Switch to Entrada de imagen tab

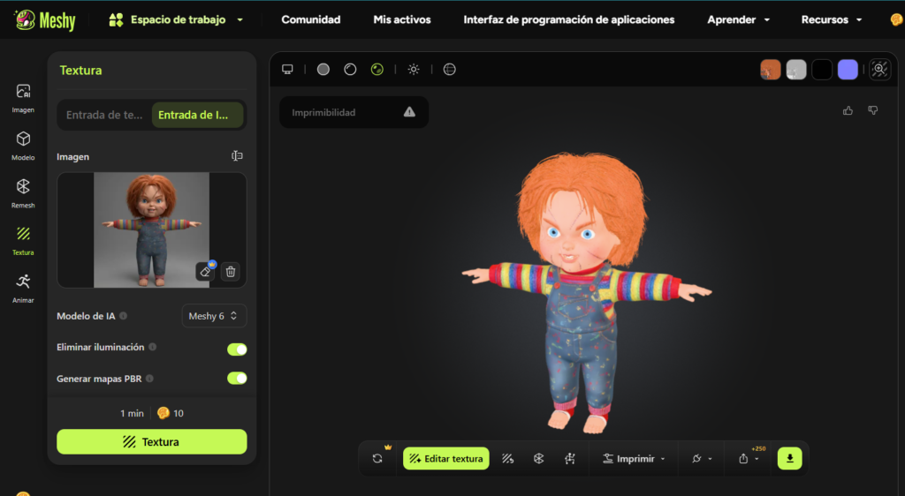pyautogui.click(x=197, y=115)
